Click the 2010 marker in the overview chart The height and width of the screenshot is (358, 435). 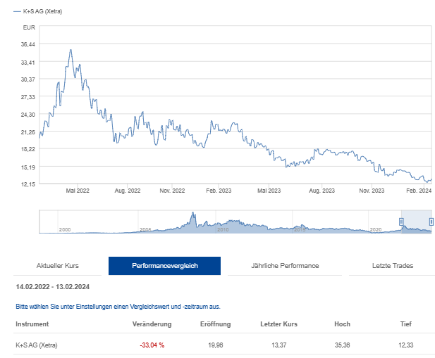pyautogui.click(x=223, y=229)
